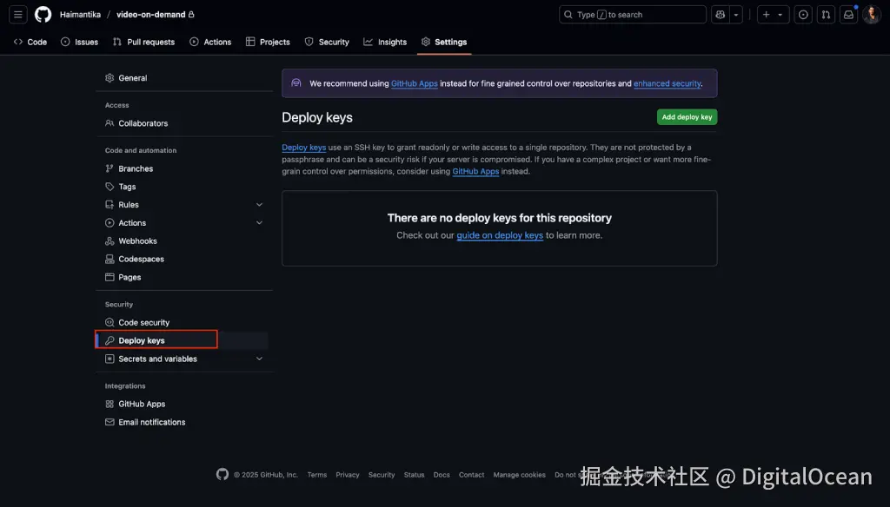890x507 pixels.
Task: Open the Copilot dropdown arrow
Action: point(736,15)
